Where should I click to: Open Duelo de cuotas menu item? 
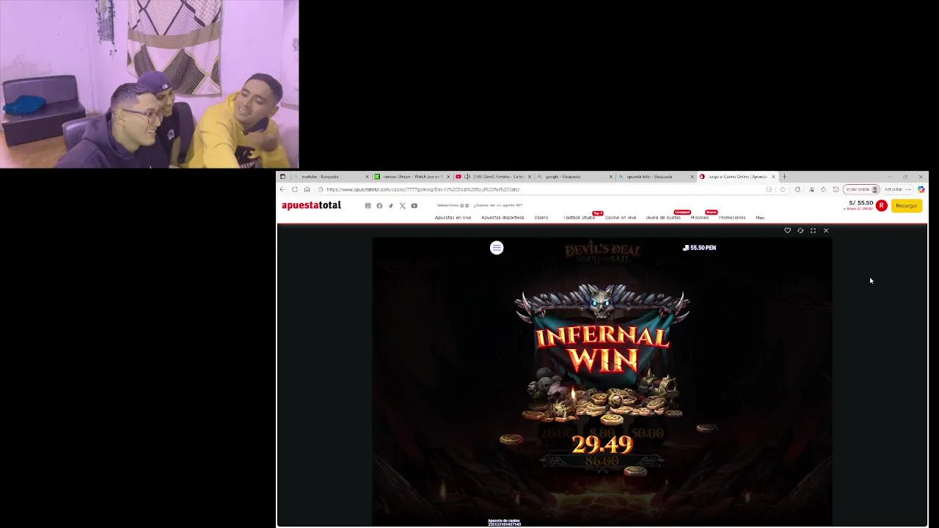(663, 218)
